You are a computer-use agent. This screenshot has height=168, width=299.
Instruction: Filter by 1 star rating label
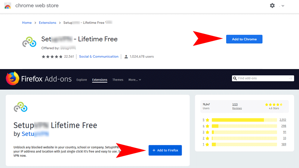(x=206, y=144)
